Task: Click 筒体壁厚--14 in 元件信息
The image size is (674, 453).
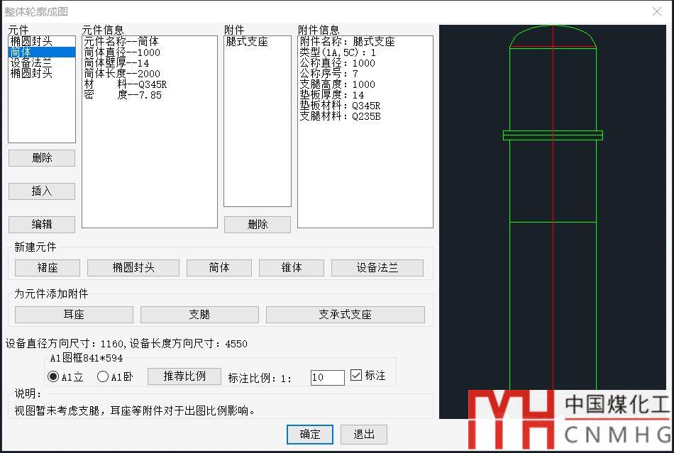Action: 116,63
